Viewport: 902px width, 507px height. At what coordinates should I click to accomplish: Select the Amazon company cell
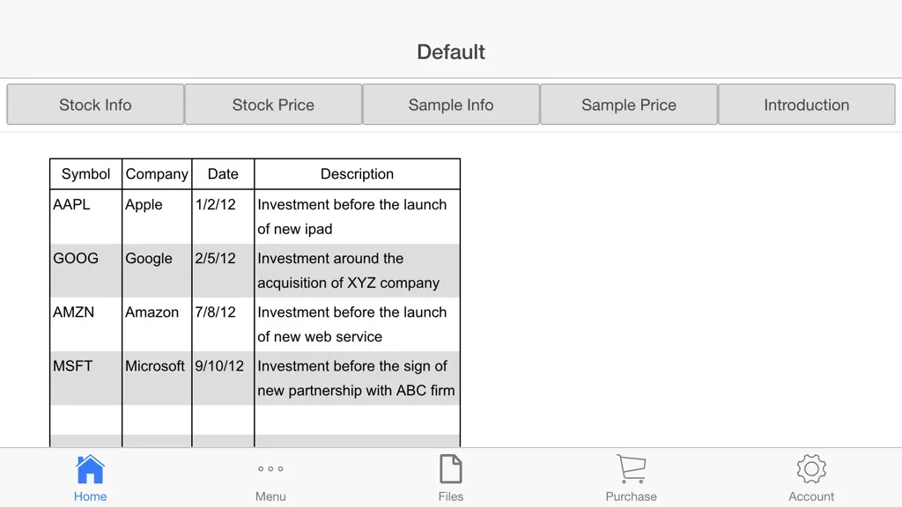[157, 324]
